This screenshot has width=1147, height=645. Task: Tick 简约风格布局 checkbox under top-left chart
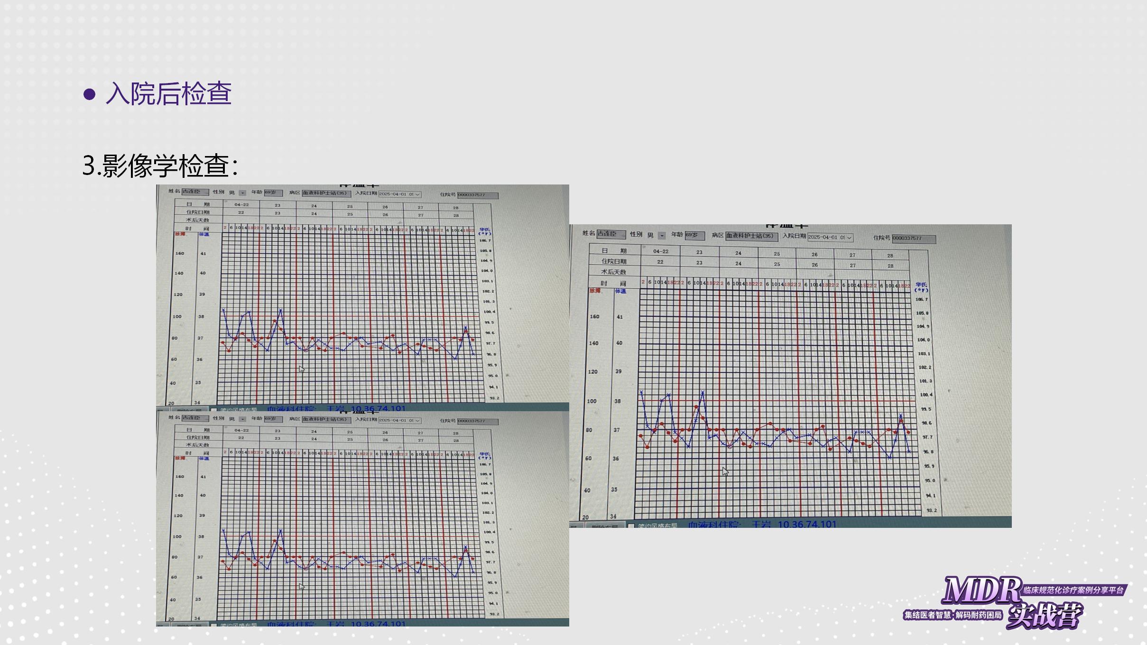point(213,410)
